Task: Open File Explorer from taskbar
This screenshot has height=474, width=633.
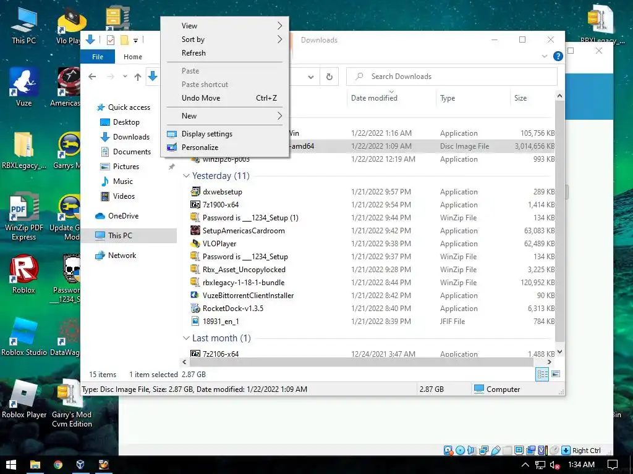Action: pyautogui.click(x=35, y=465)
